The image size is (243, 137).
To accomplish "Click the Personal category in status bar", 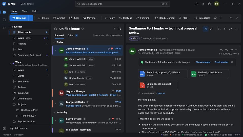I will [175, 135].
